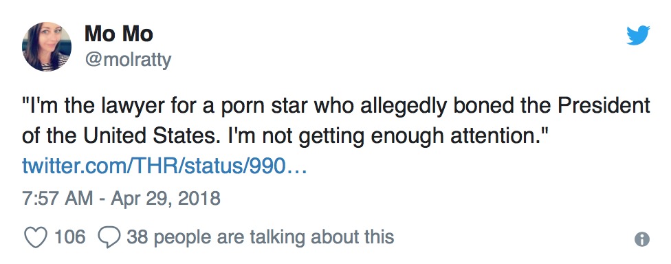Click the tweet's first line about the lawyer

point(335,107)
